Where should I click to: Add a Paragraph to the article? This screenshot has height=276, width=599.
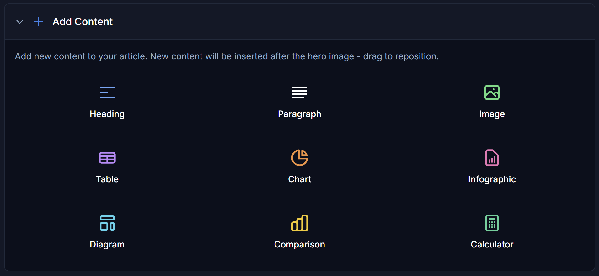299,102
